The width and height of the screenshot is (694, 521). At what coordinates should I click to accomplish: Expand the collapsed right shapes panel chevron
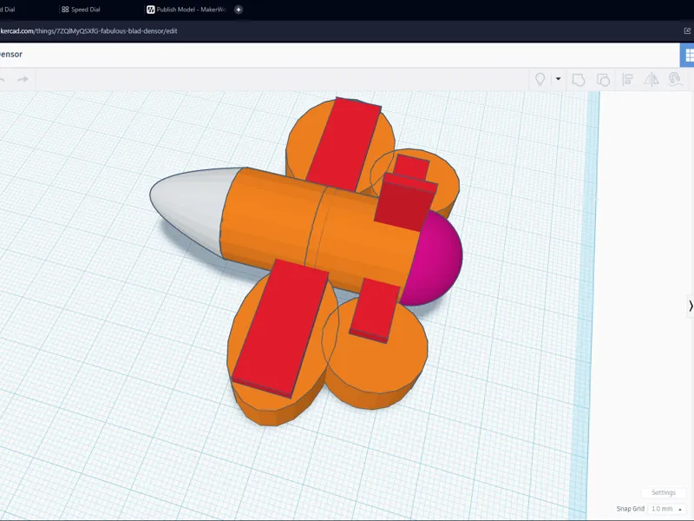coord(691,306)
